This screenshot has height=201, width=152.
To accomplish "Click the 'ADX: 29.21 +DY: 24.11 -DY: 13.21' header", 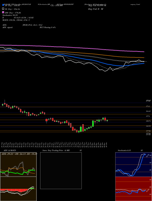I will 19,154.
